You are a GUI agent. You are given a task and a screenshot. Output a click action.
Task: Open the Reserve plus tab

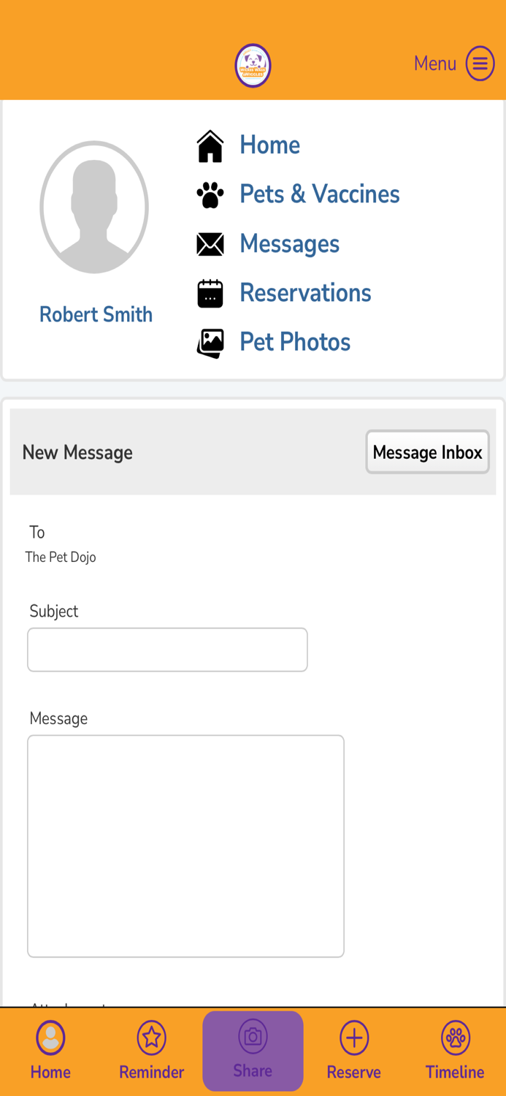tap(353, 1051)
